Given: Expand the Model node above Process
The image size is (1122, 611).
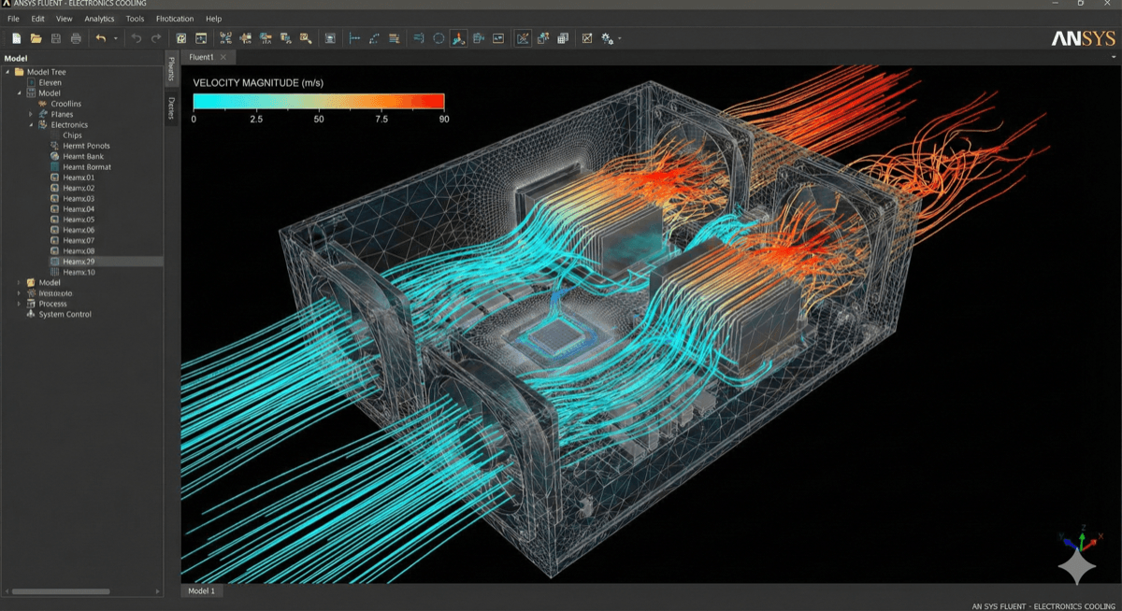Looking at the screenshot, I should (x=19, y=282).
